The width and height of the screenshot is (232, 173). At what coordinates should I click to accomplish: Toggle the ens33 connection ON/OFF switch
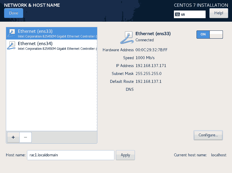(209, 34)
